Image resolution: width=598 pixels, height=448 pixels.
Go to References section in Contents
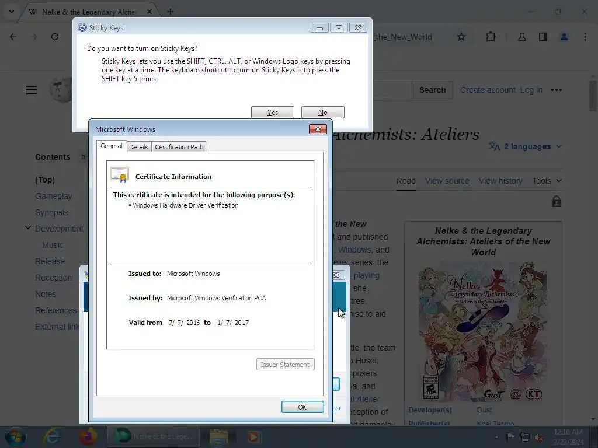click(x=55, y=310)
